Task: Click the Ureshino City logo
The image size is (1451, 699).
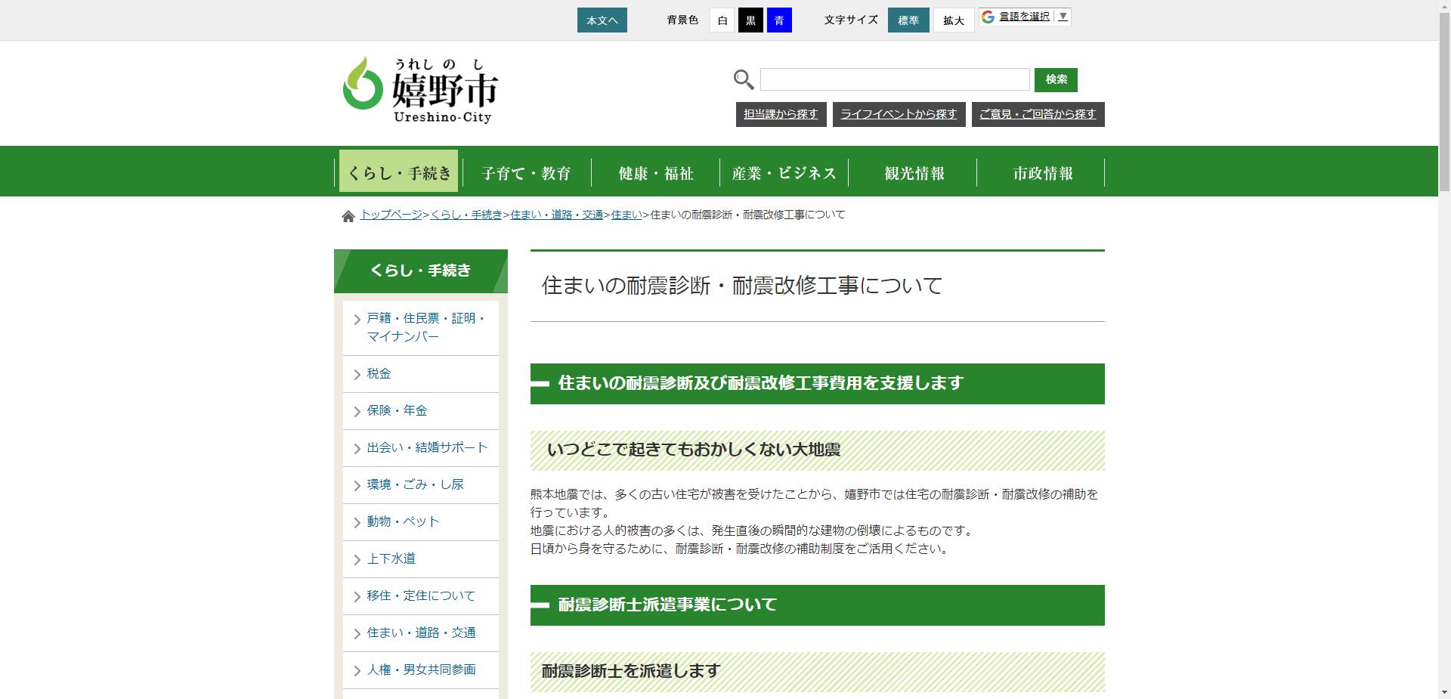Action: coord(419,89)
